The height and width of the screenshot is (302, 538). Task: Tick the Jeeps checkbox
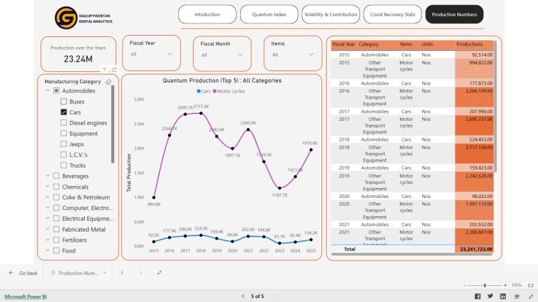pyautogui.click(x=64, y=144)
